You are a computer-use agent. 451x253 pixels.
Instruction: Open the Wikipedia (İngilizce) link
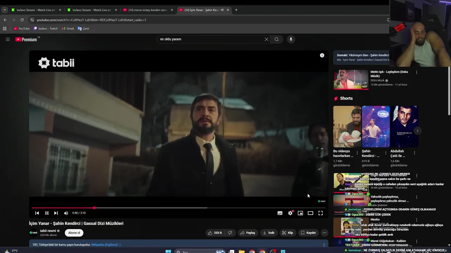[x=104, y=245]
